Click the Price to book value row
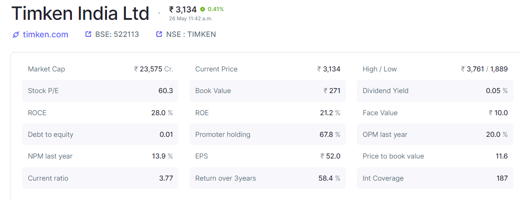The height and width of the screenshot is (200, 521). click(x=435, y=156)
